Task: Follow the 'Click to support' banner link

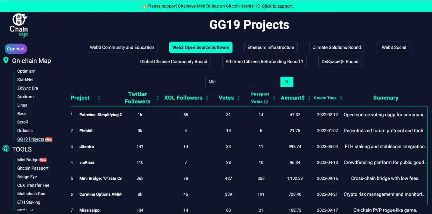Action: point(277,6)
